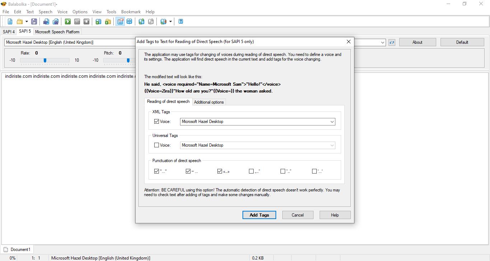Switch to the SAPI 5 tab
490x261 pixels.
(x=25, y=32)
